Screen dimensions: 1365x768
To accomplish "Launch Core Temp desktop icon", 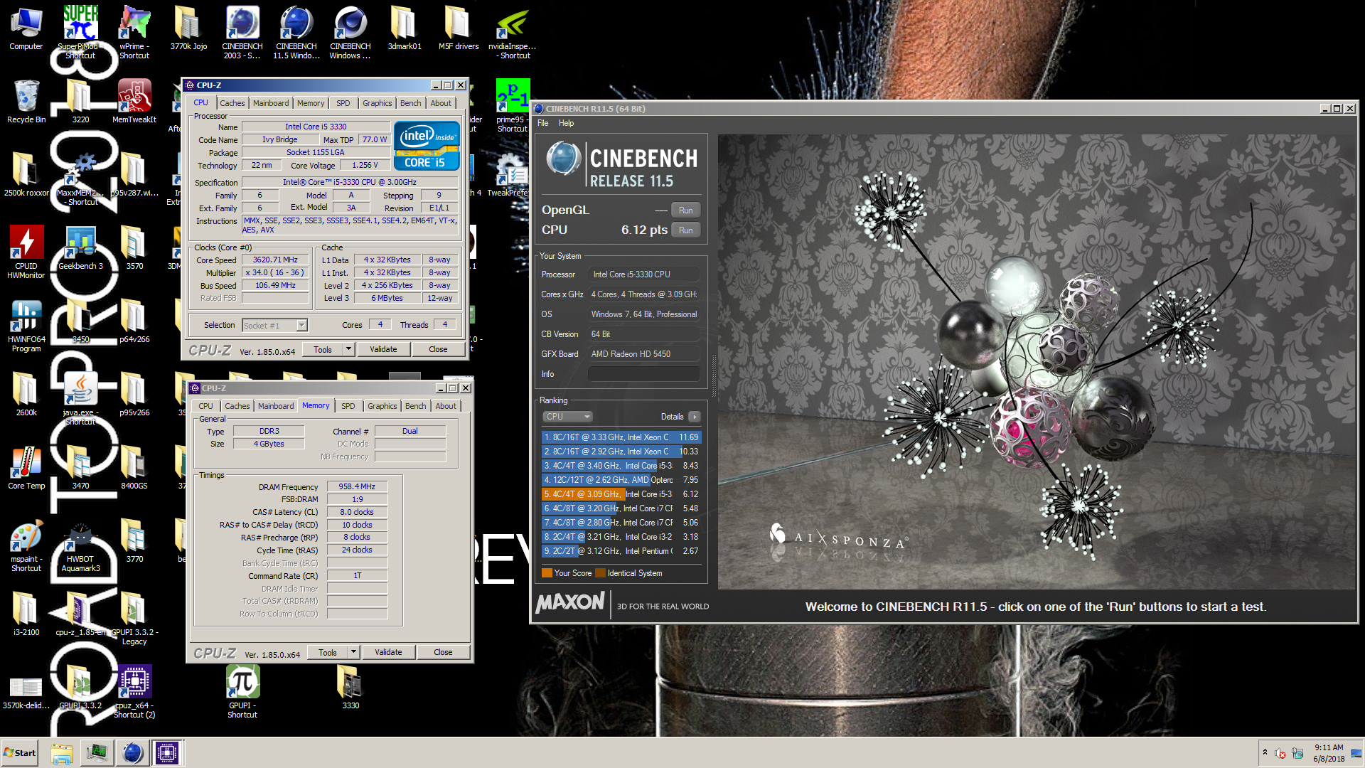I will pos(26,468).
